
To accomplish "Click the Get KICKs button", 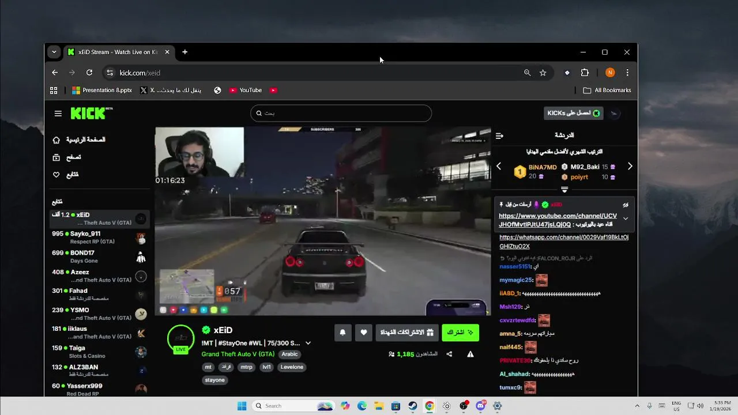I will tap(573, 113).
